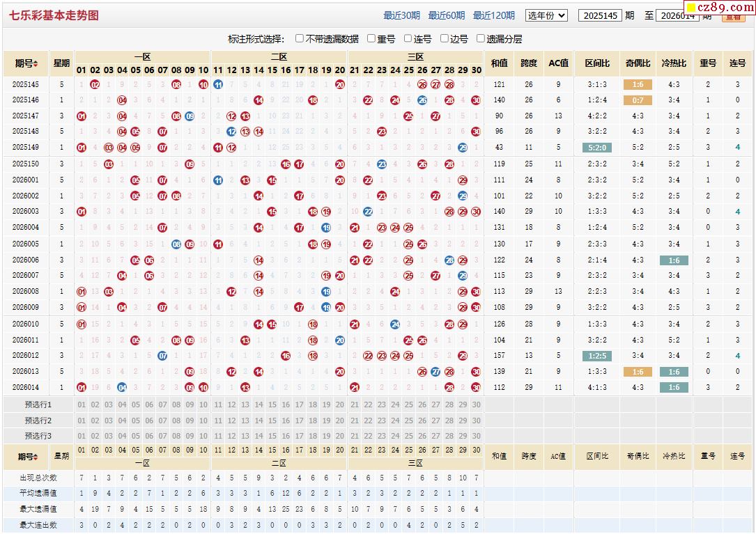The image size is (756, 534).
Task: Open the 选年份 year dropdown
Action: [x=546, y=15]
